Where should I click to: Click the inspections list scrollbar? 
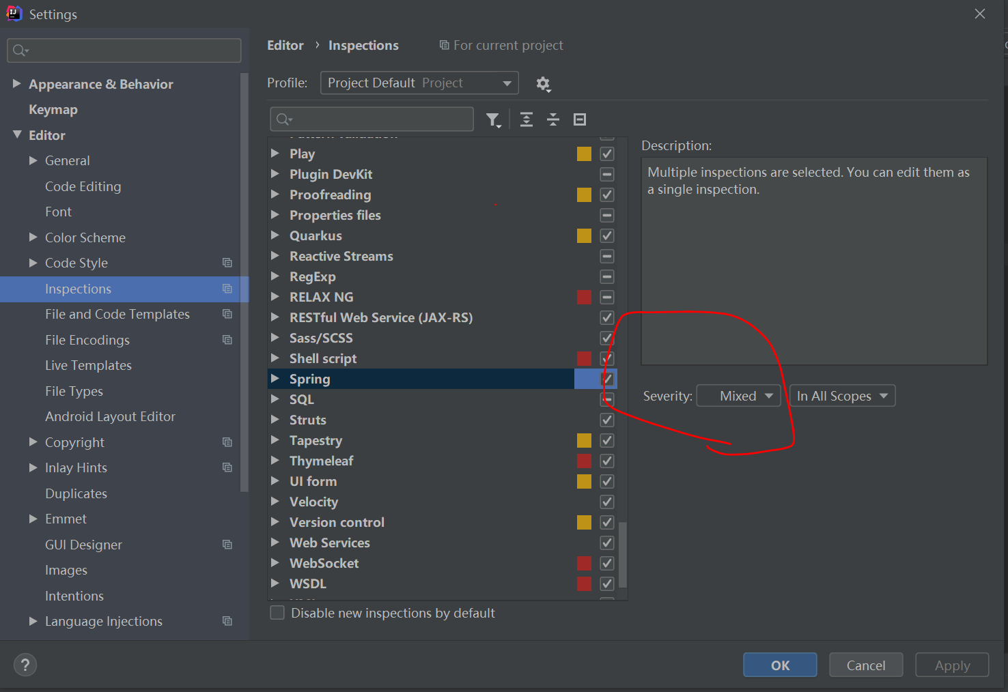pyautogui.click(x=623, y=554)
